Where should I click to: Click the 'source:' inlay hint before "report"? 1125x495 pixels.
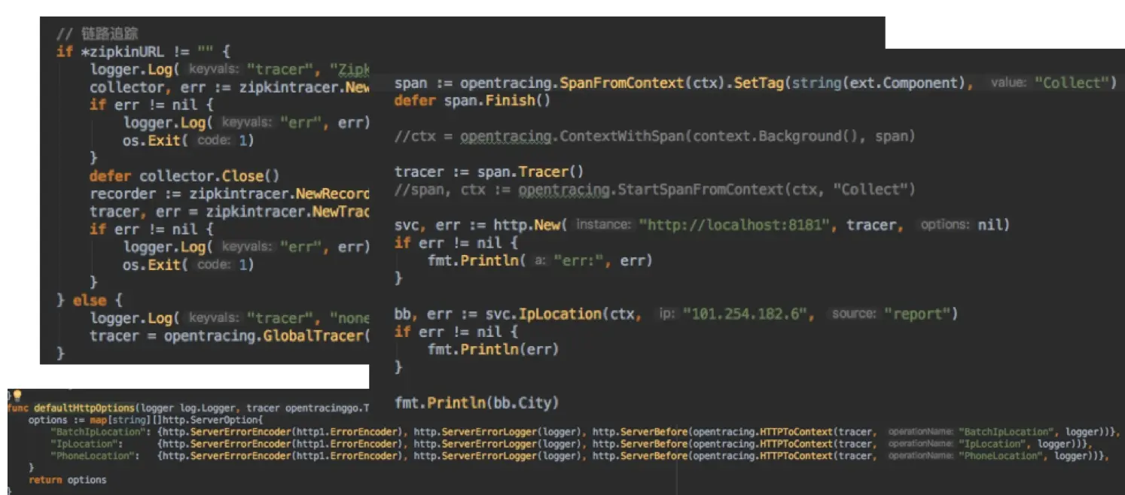(x=854, y=314)
